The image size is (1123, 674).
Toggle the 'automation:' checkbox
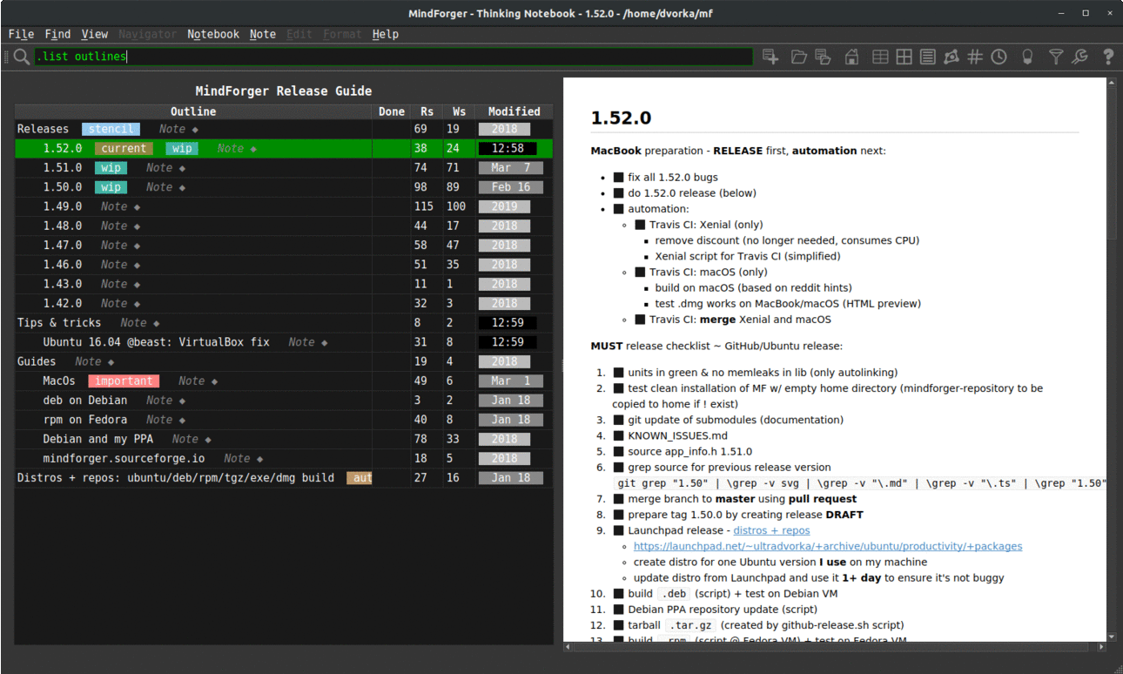coord(619,209)
